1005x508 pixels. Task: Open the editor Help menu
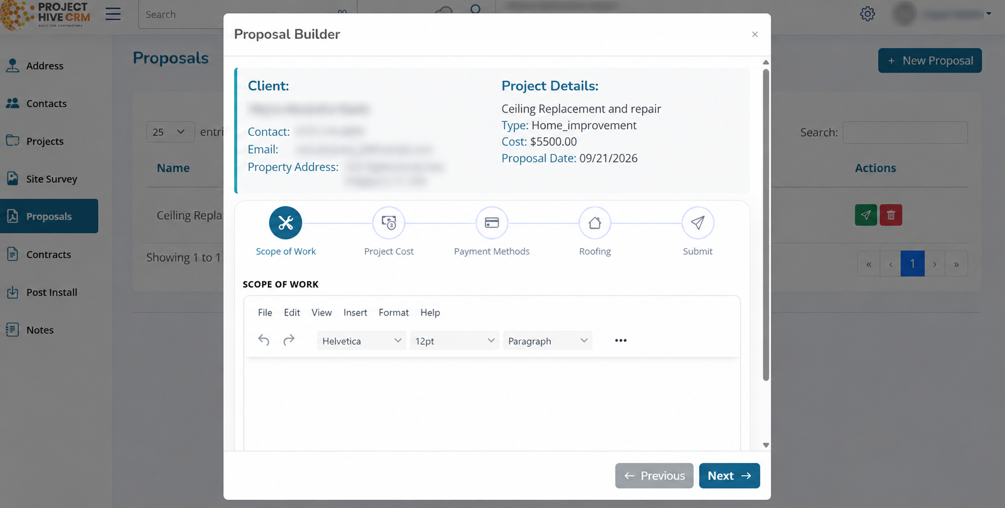point(430,312)
